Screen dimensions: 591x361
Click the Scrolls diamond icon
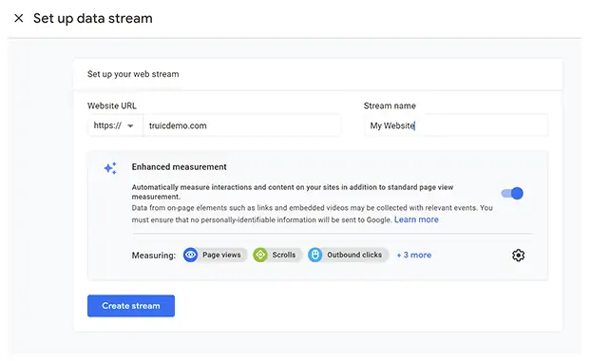coord(260,256)
